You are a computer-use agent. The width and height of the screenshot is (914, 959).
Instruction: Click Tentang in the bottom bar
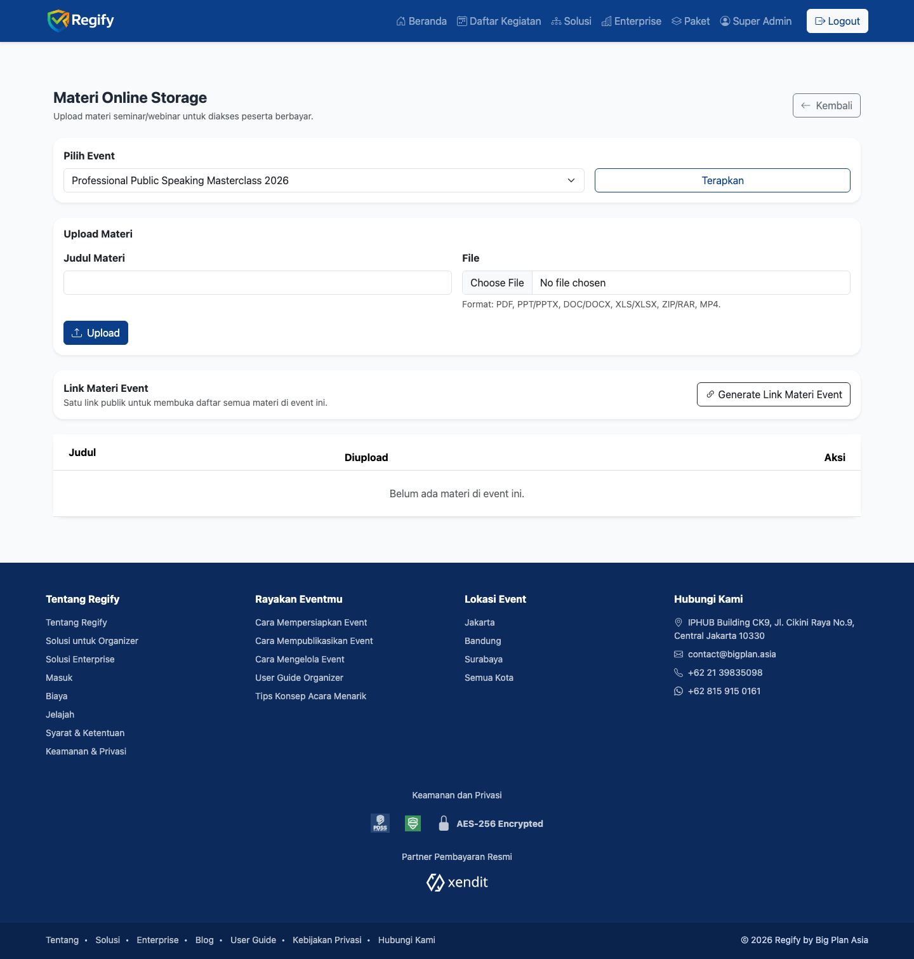click(x=62, y=940)
